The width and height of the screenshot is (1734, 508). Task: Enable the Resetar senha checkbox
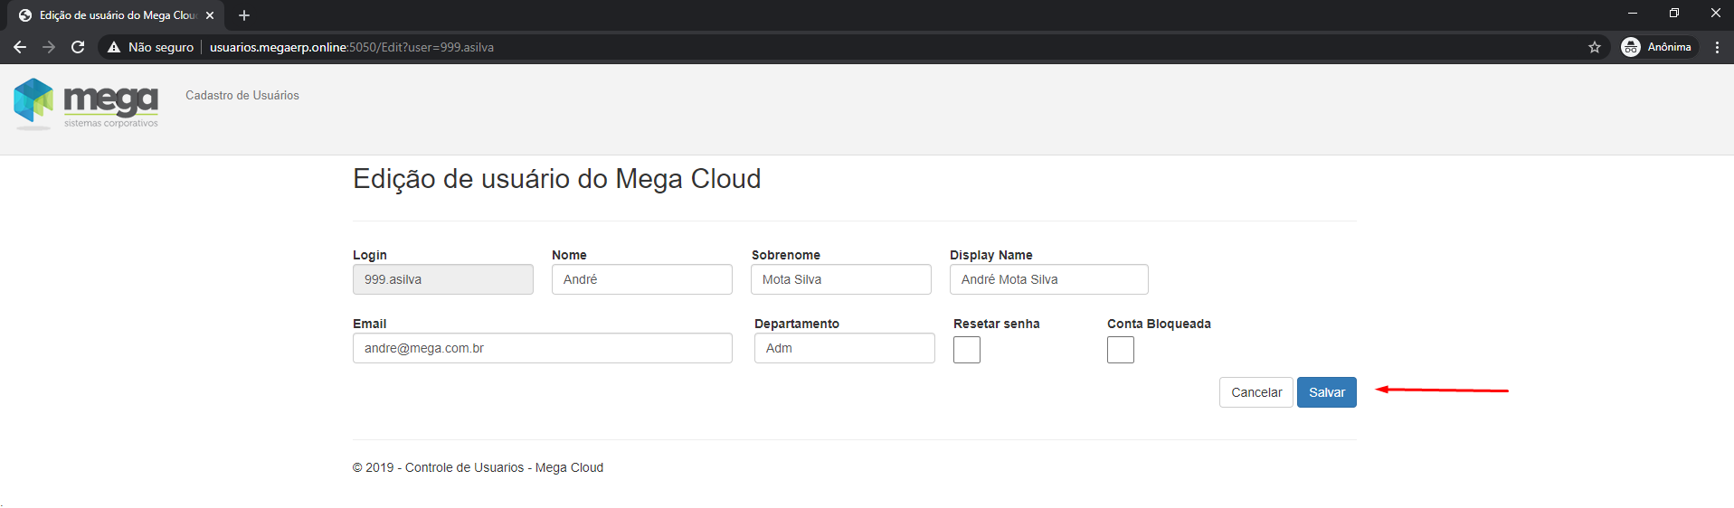[966, 350]
